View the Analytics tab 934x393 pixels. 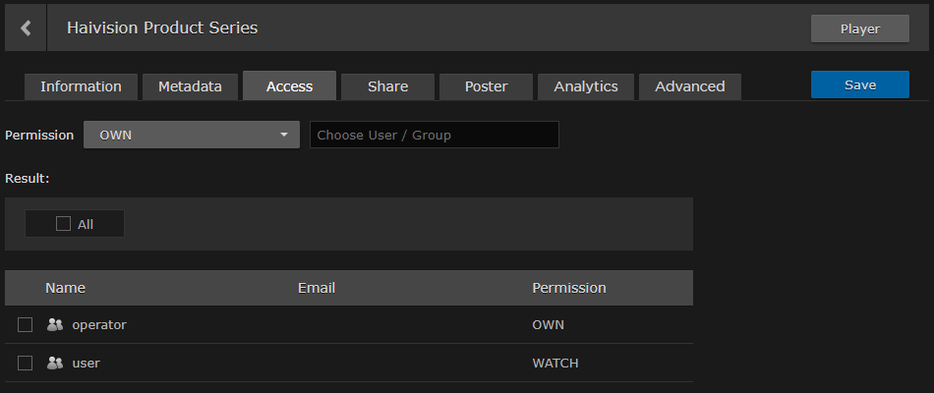tap(586, 86)
